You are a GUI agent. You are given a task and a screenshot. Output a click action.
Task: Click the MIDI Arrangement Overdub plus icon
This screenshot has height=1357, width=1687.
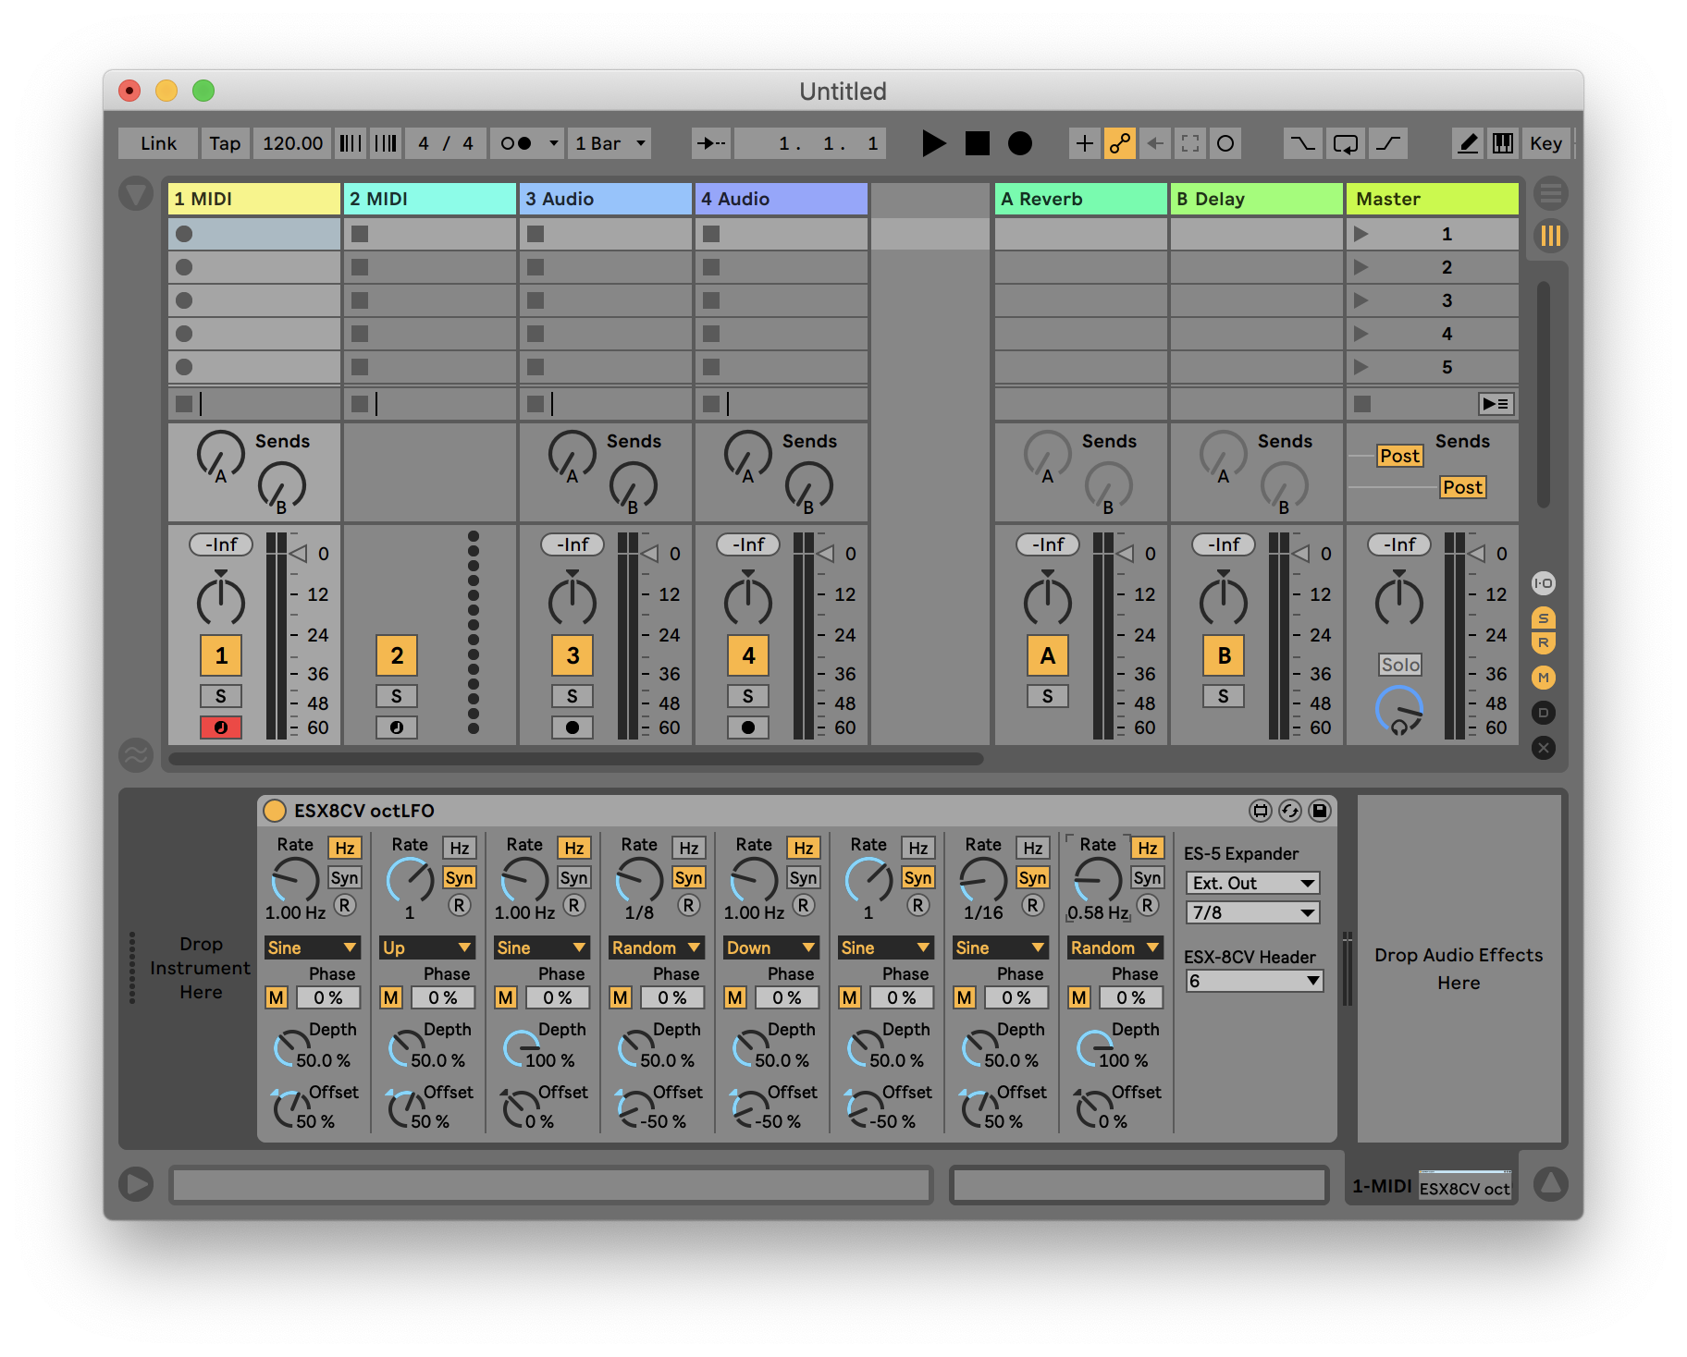pos(1084,143)
